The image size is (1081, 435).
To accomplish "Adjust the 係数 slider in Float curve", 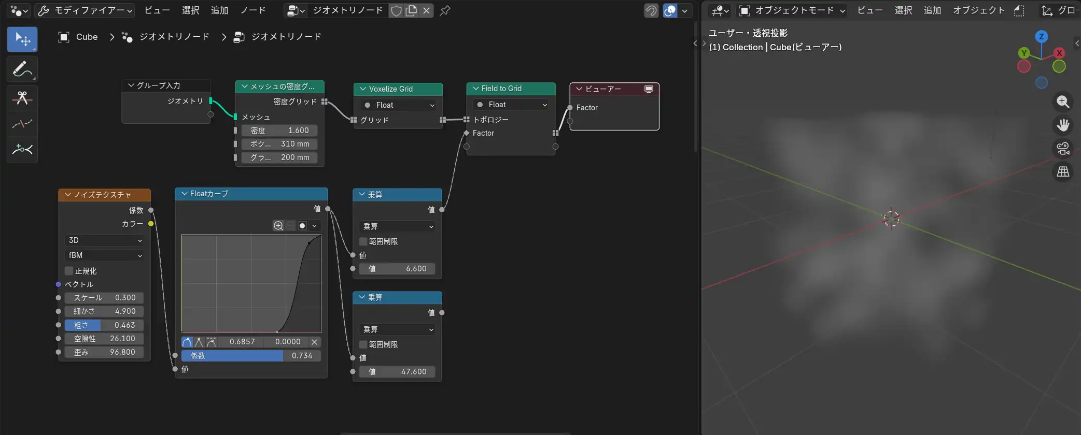I will (251, 356).
